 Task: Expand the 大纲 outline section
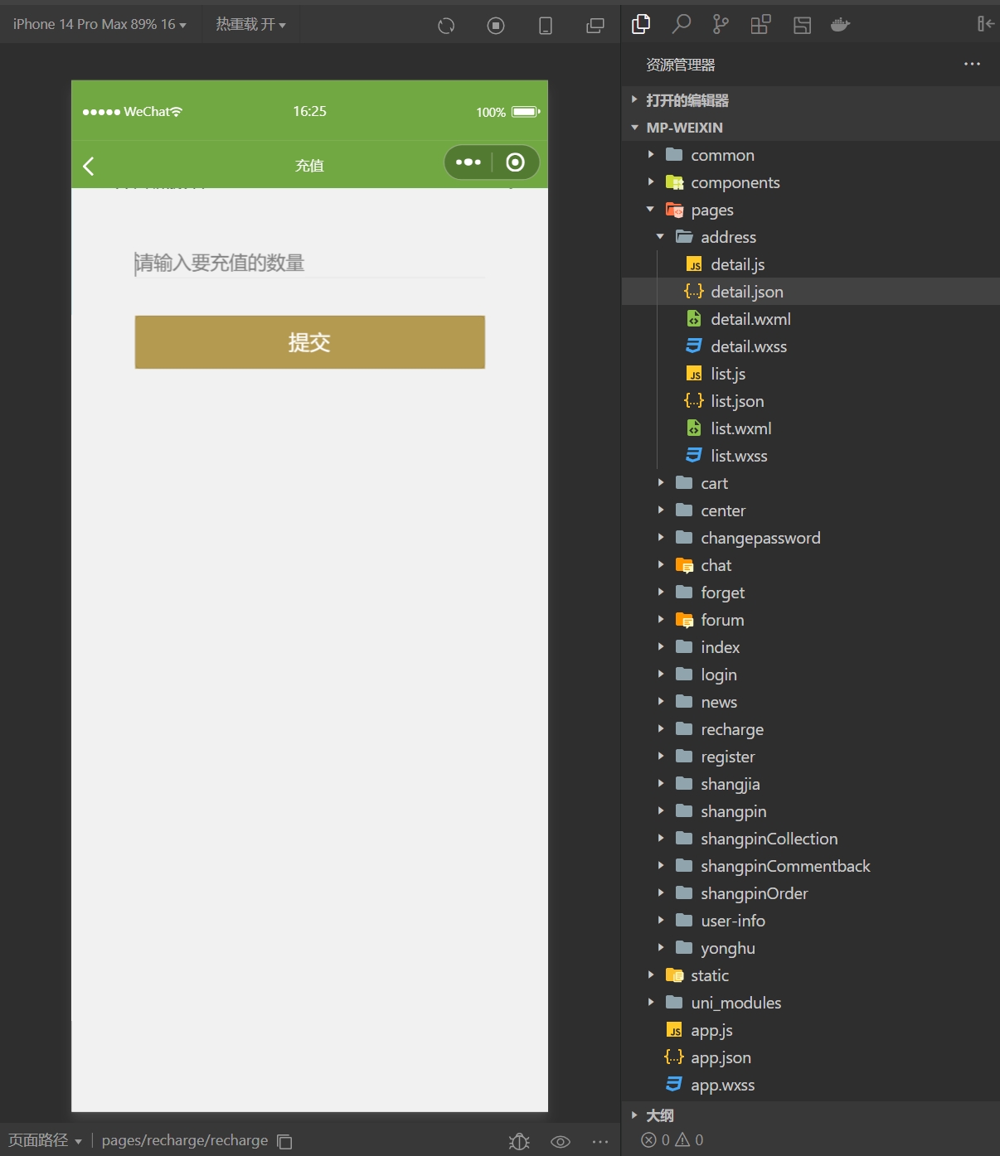click(x=810, y=1115)
